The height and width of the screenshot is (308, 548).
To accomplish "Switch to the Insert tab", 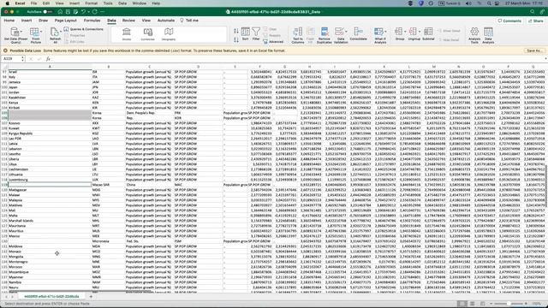I will click(x=27, y=21).
